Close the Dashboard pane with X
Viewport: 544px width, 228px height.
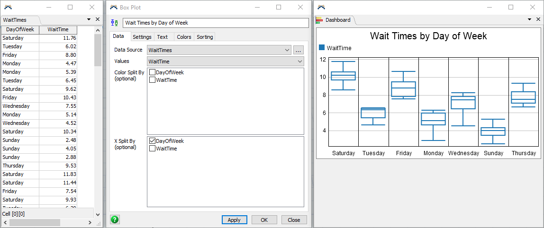pyautogui.click(x=538, y=19)
